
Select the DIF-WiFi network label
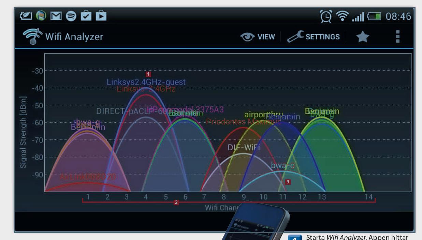click(x=244, y=148)
